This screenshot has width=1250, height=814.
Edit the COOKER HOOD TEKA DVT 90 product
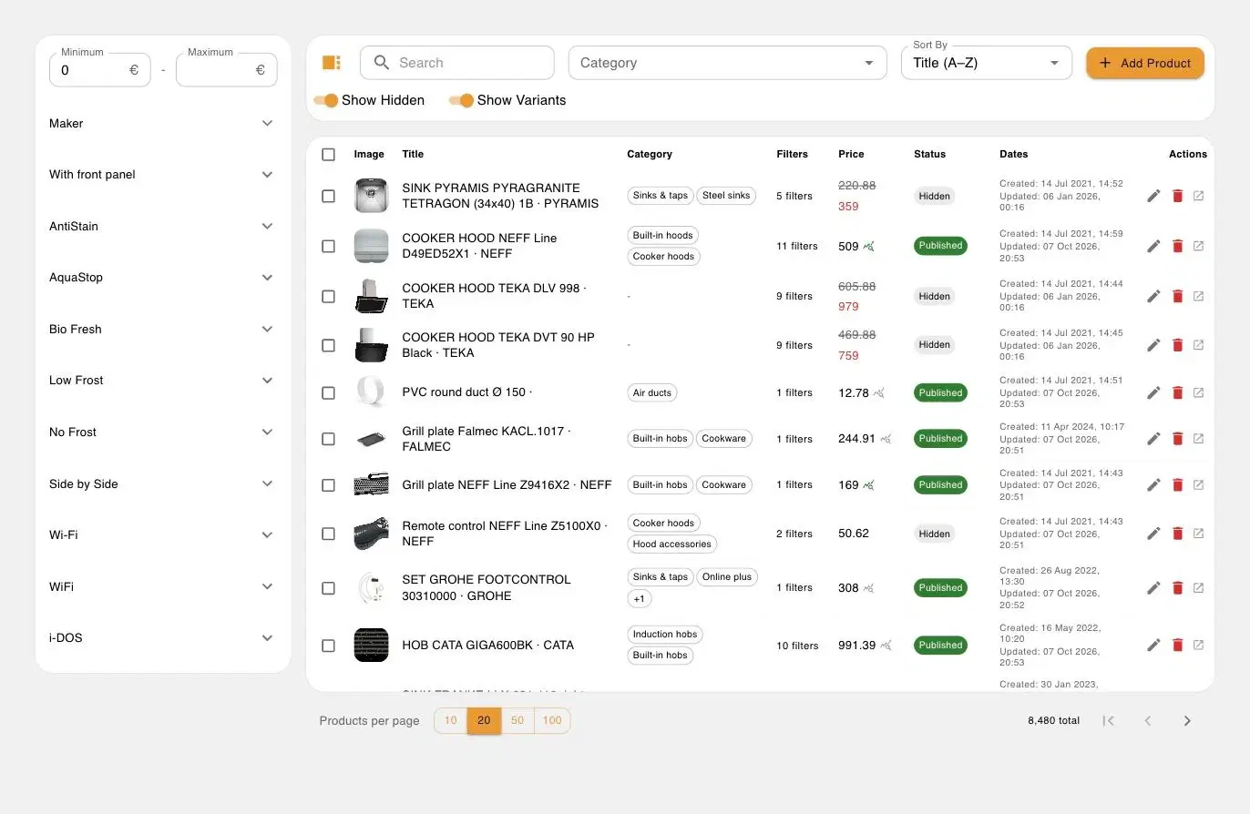(x=1153, y=345)
